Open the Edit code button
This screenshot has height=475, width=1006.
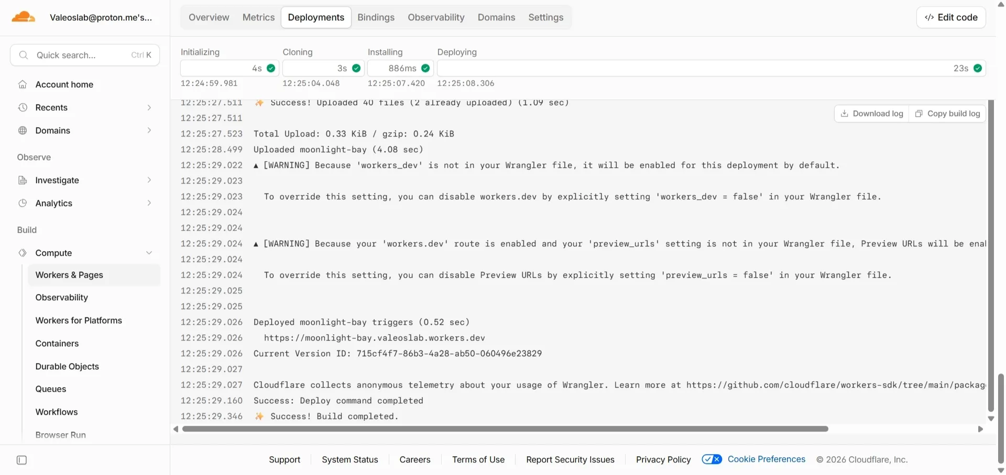coord(951,17)
